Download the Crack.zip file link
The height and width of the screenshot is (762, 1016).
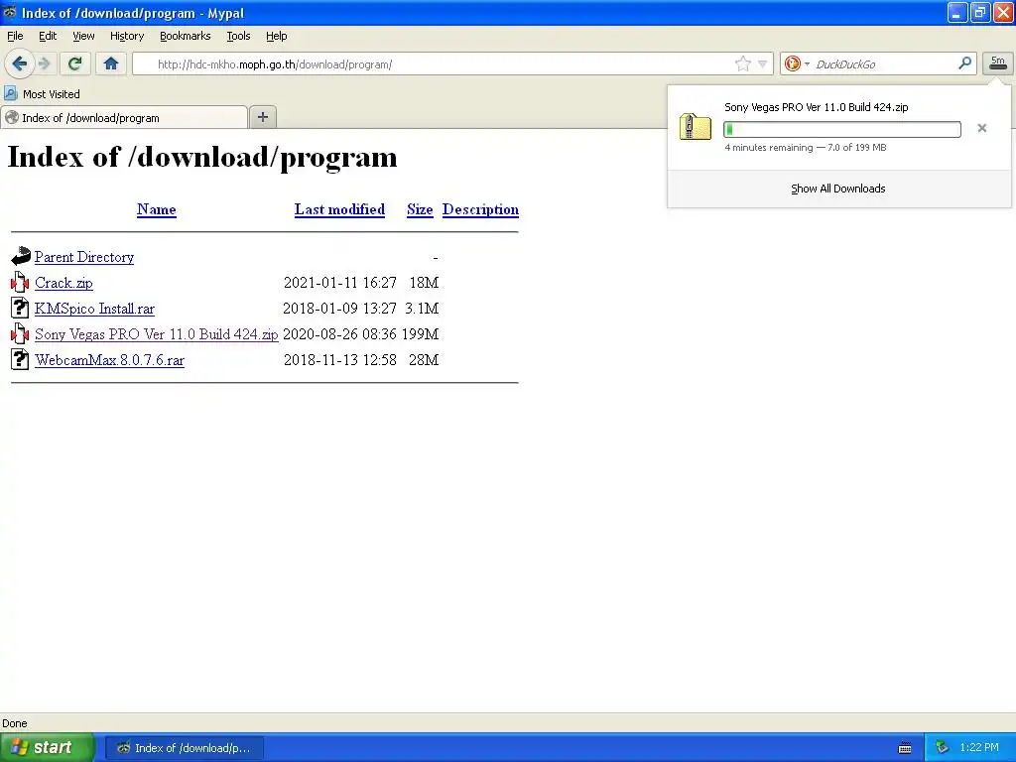click(x=63, y=283)
